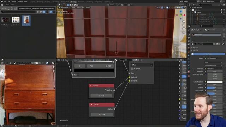The image size is (226, 127).
Task: Adjust the Specular slider in properties
Action: (215, 88)
